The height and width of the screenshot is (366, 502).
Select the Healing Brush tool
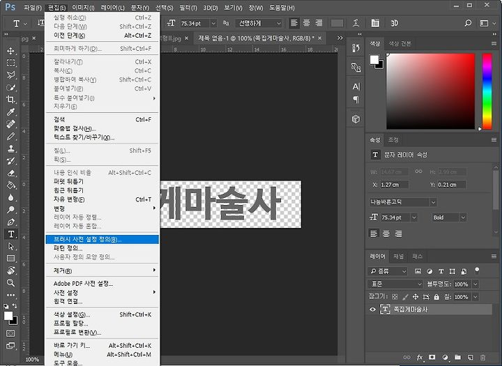point(10,124)
